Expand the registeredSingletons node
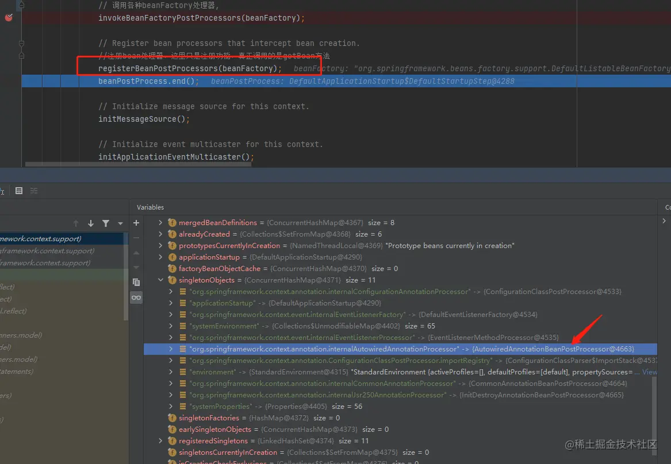The width and height of the screenshot is (671, 464). click(x=160, y=440)
